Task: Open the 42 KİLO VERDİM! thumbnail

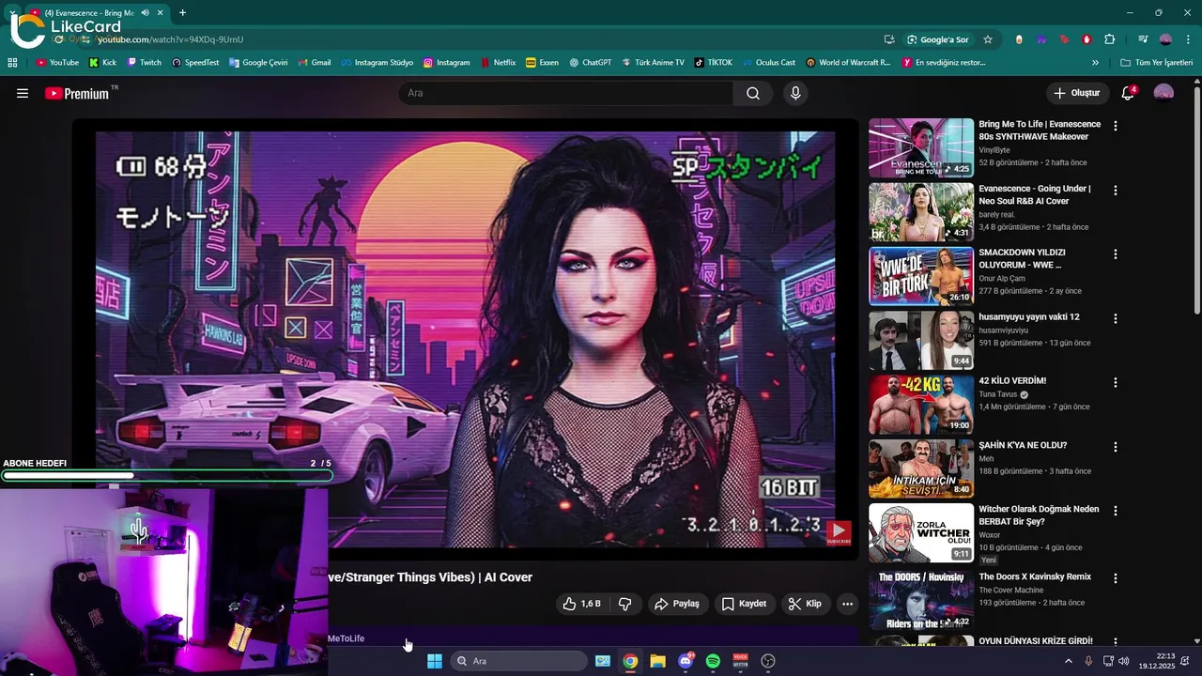Action: [x=921, y=404]
